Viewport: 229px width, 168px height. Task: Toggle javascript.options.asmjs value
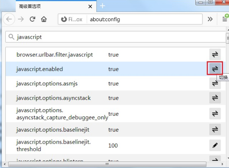point(215,83)
